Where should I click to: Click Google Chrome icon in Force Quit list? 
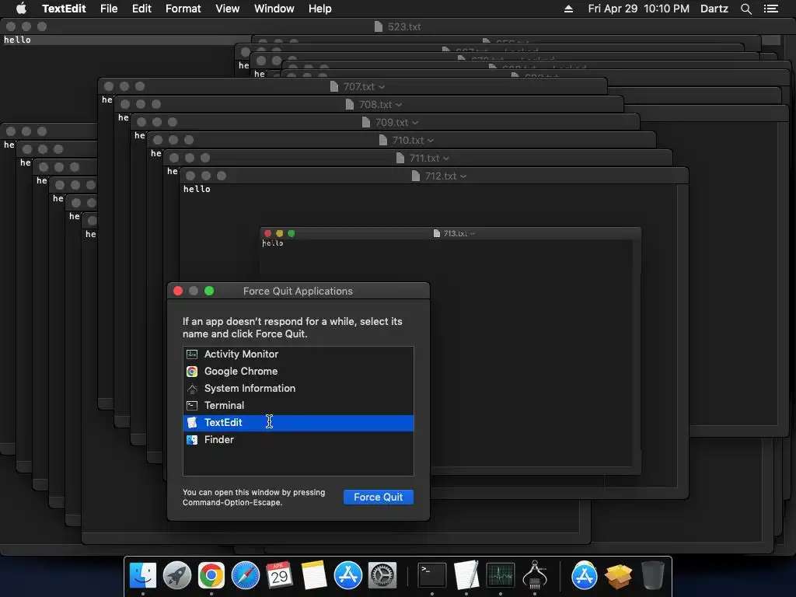coord(192,372)
